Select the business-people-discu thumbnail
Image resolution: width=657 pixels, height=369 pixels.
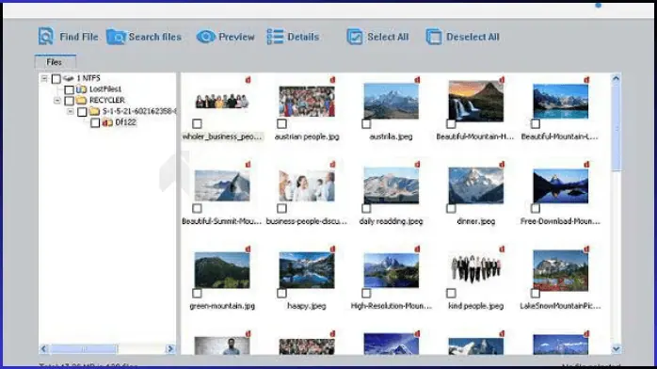pos(307,185)
